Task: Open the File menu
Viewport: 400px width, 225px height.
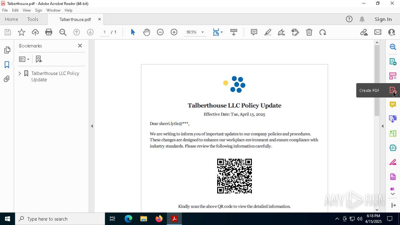Action: pyautogui.click(x=5, y=10)
